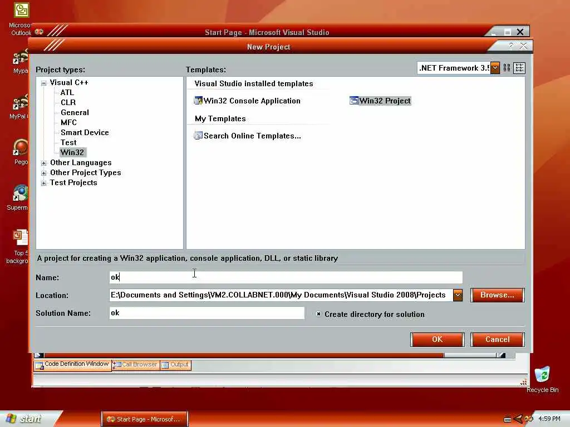Click the Location path field
The image size is (570, 427).
coord(281,295)
